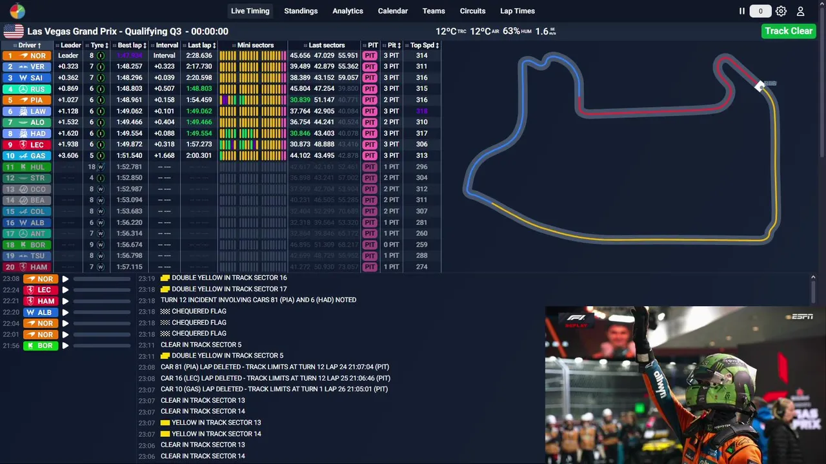Open the Teams tab
826x464 pixels.
pos(434,11)
